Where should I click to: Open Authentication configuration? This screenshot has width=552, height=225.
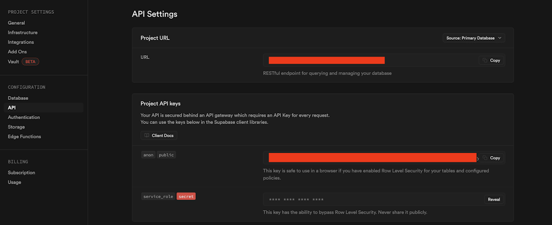[x=24, y=117]
